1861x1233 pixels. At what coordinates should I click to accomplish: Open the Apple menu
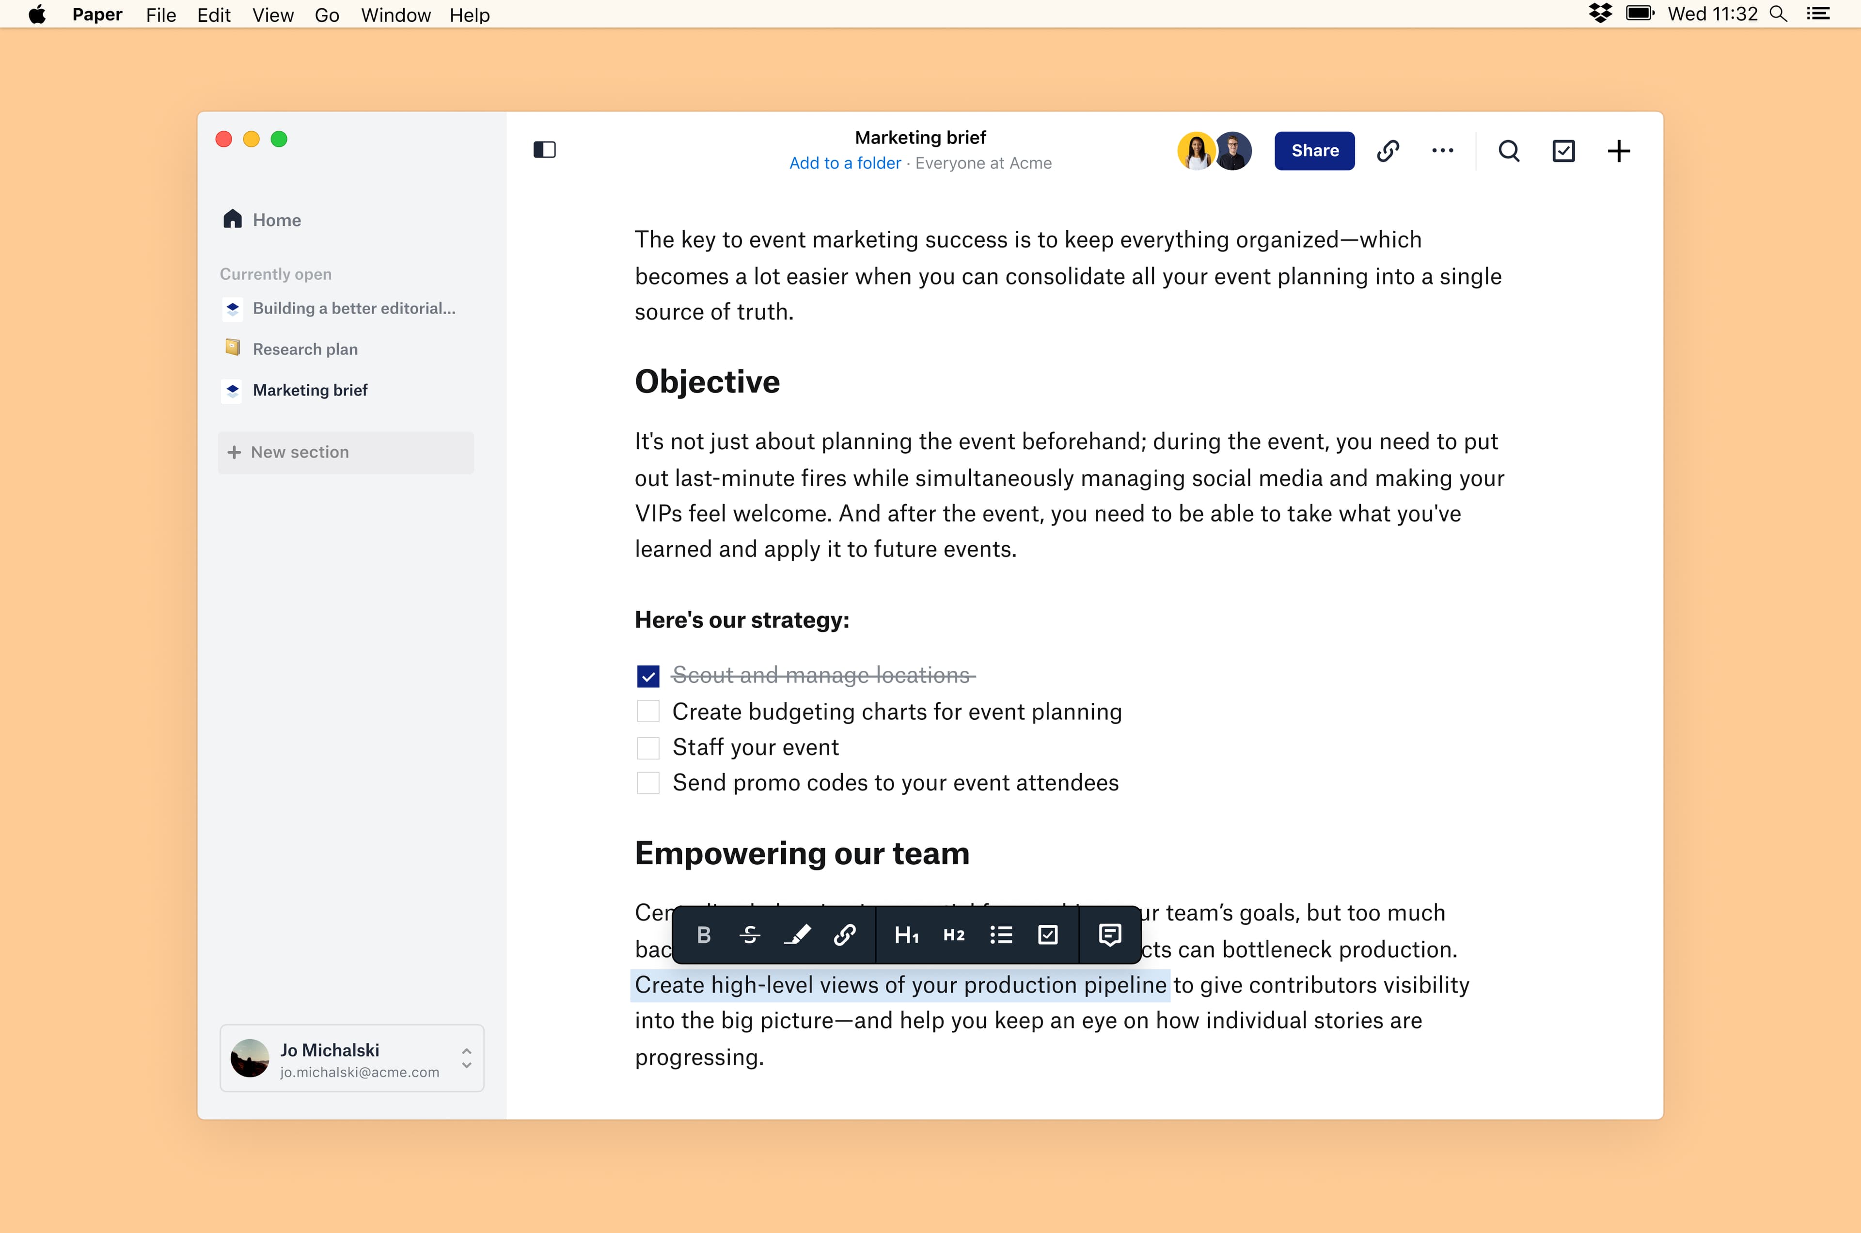(x=37, y=14)
